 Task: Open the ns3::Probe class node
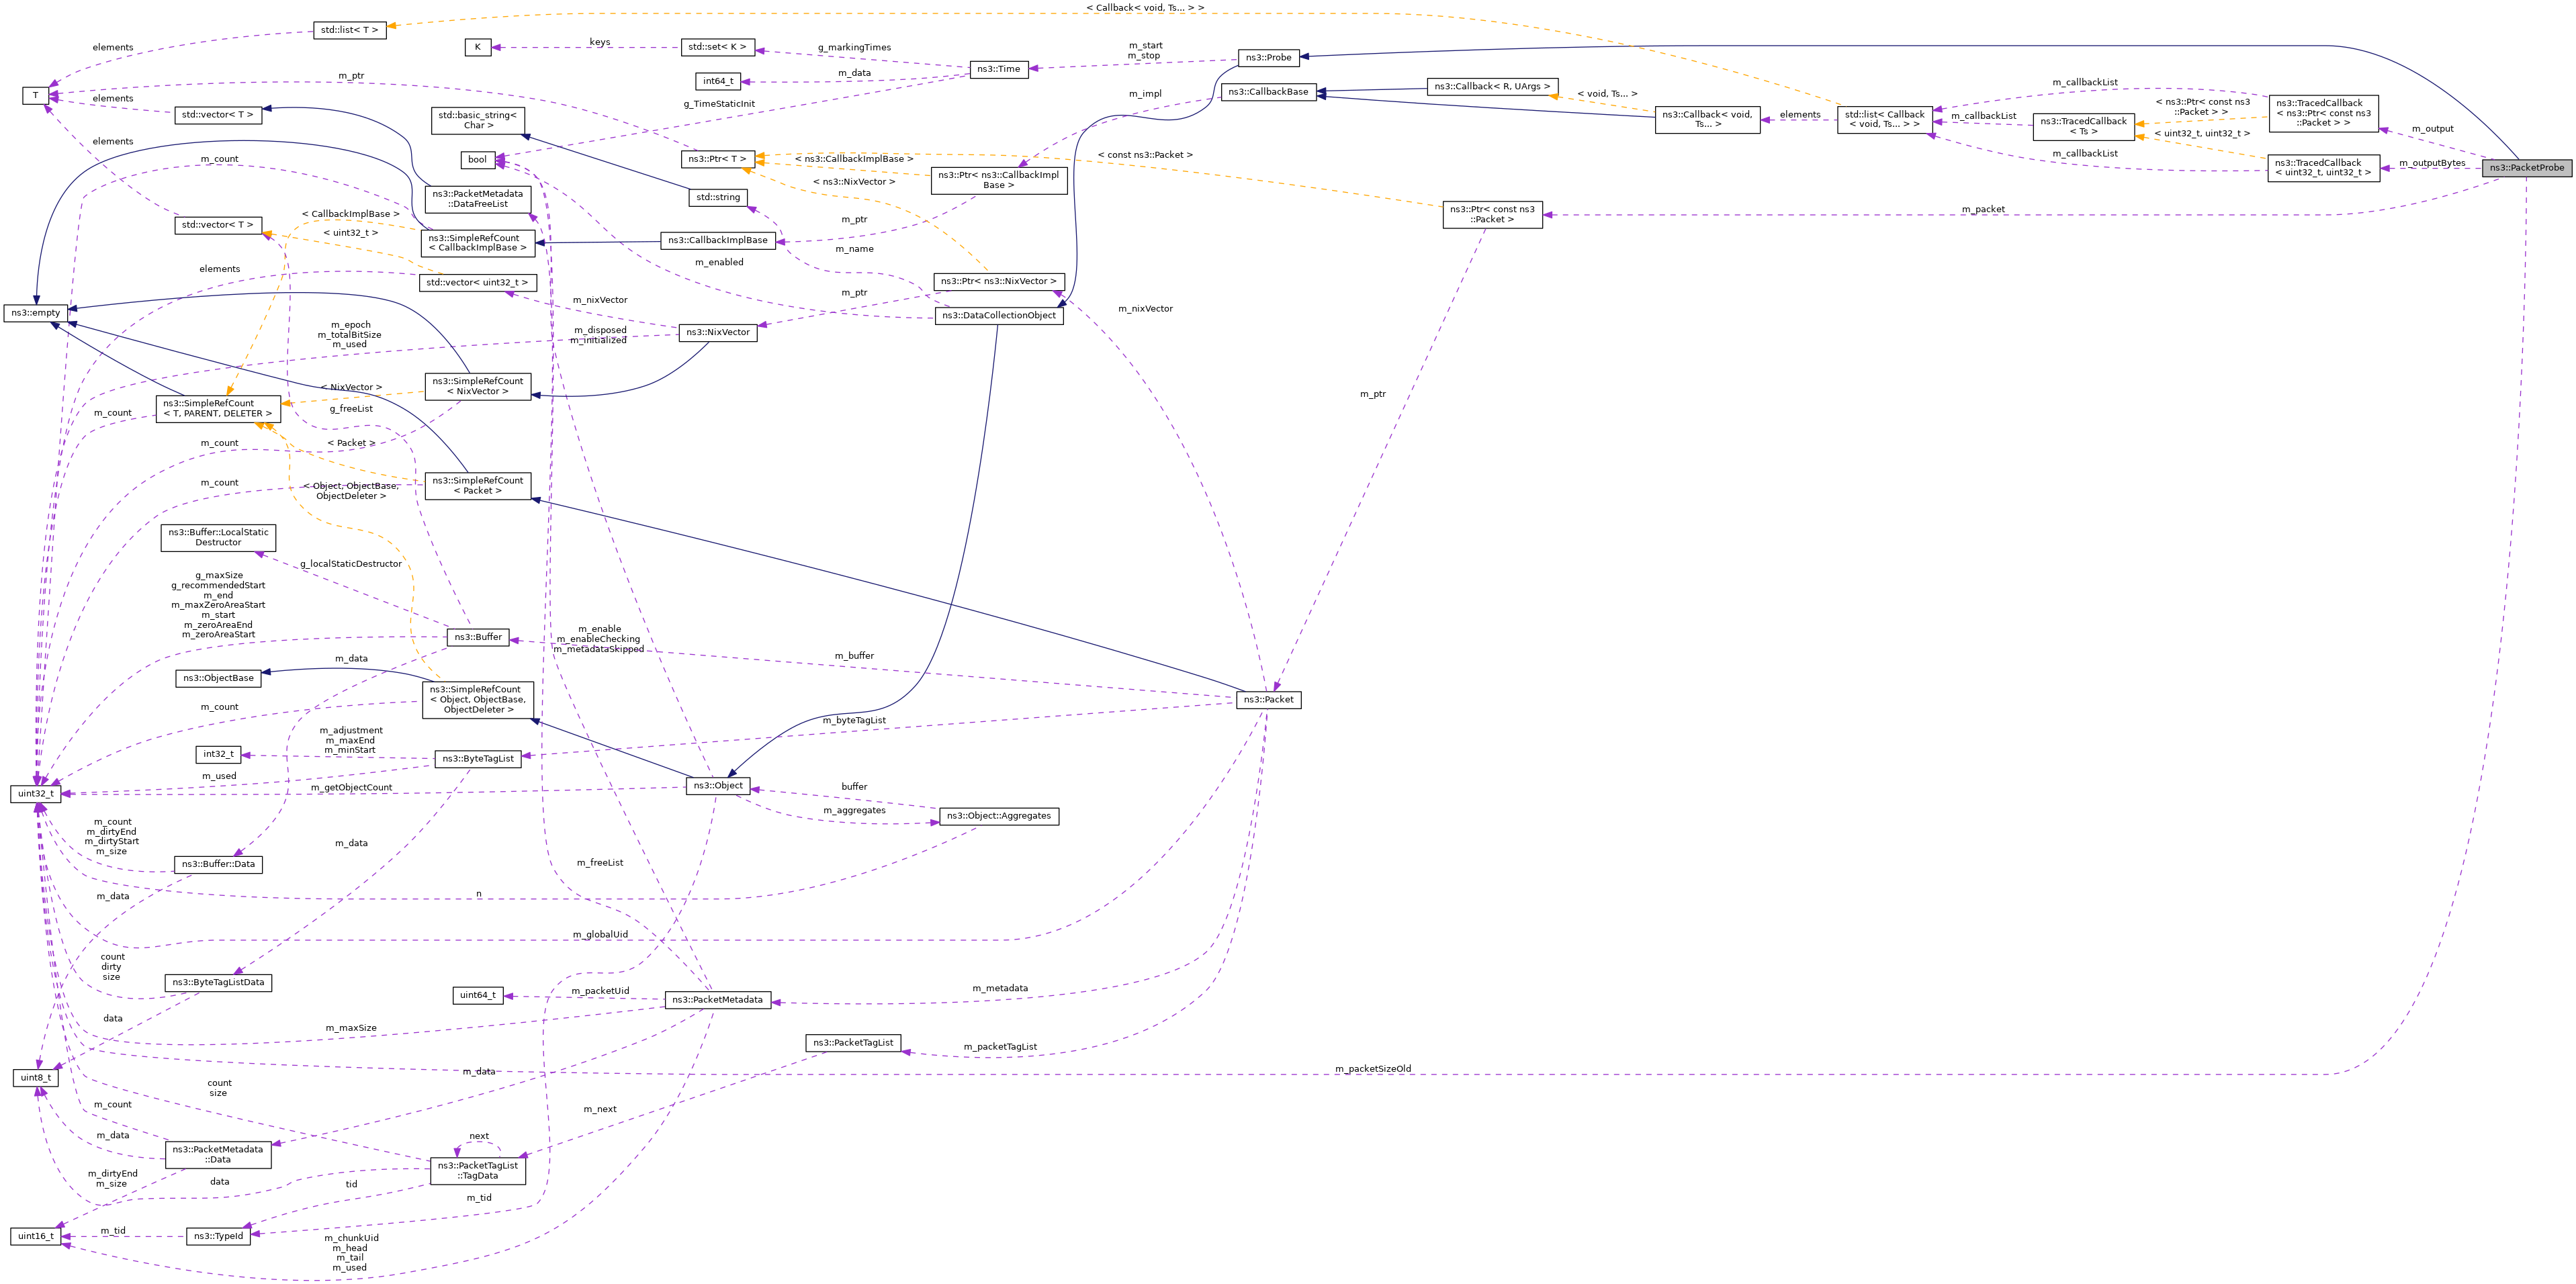pyautogui.click(x=1268, y=58)
